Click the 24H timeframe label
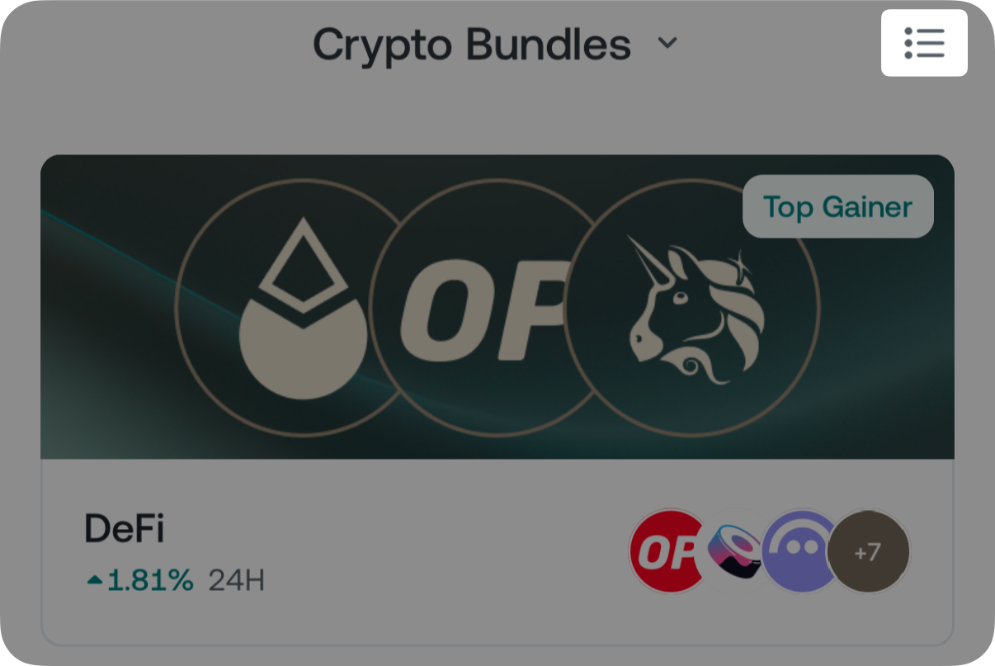The image size is (995, 666). click(x=236, y=581)
